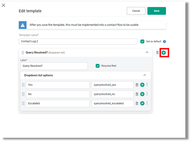This screenshot has height=142, width=191.
Task: Click the green plus icon beside Query Resolved field
Action: tap(164, 53)
